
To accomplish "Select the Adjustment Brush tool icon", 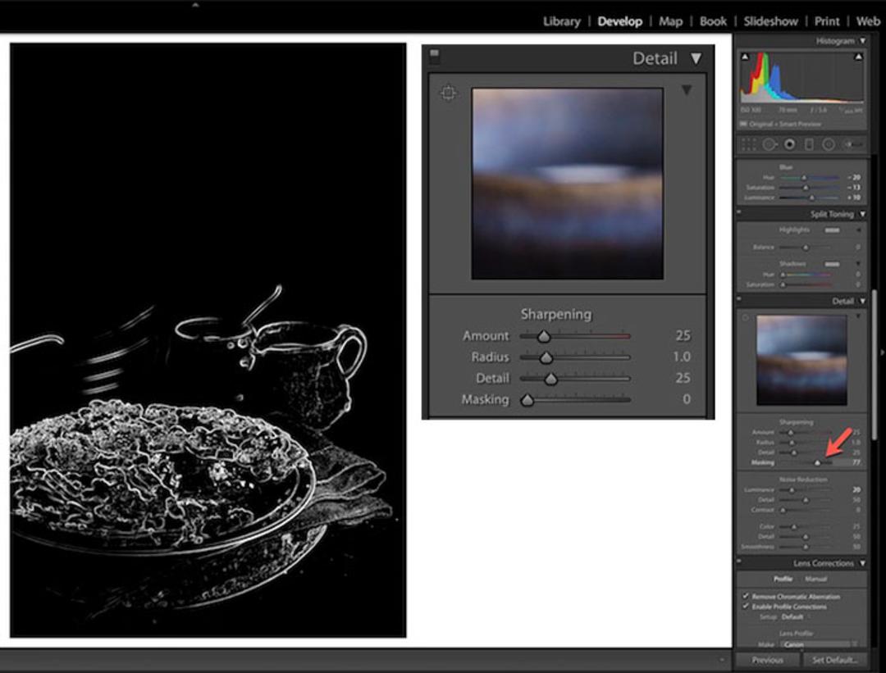I will click(x=852, y=144).
